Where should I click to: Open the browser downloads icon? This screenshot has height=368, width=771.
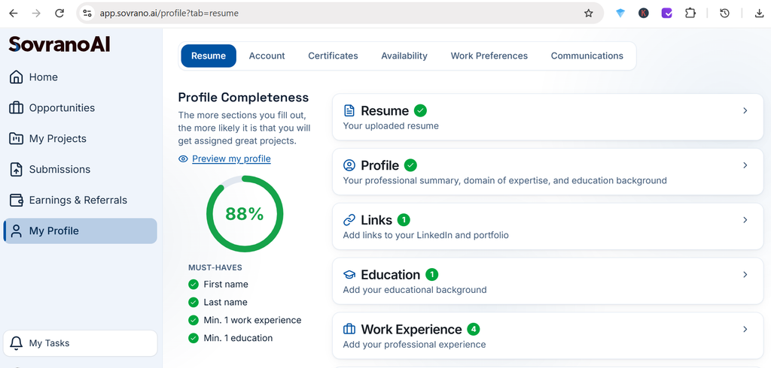click(759, 14)
